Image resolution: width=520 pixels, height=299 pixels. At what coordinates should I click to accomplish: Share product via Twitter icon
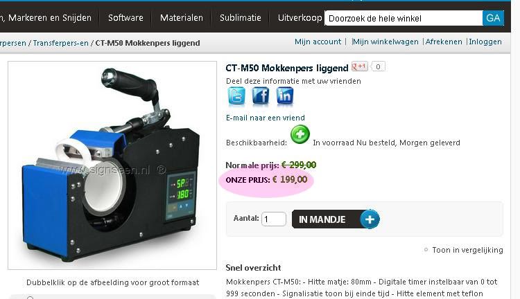tap(236, 96)
